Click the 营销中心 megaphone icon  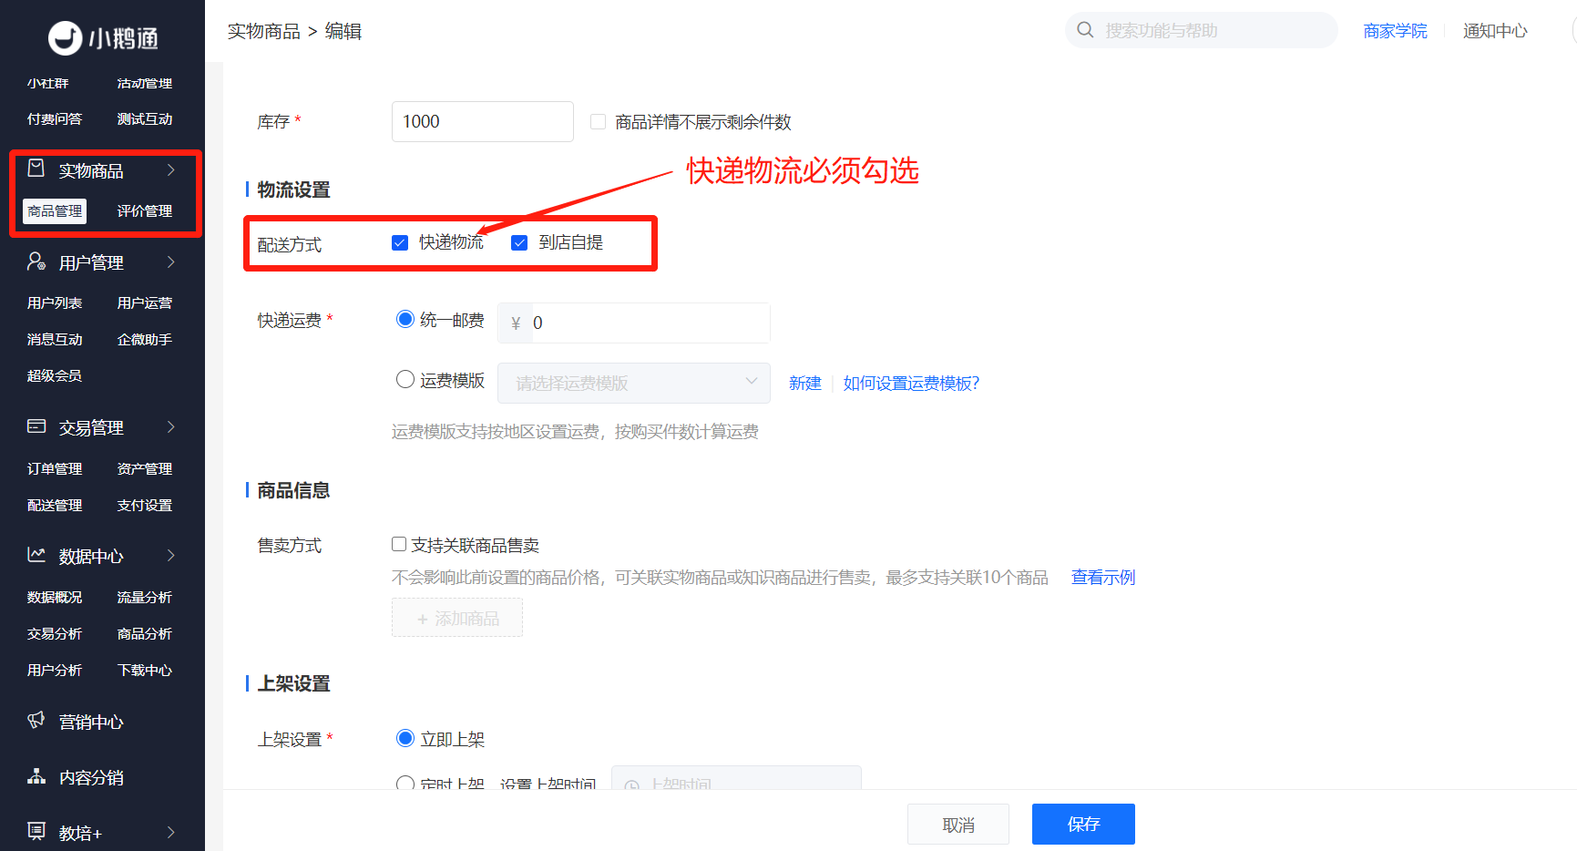pos(36,721)
